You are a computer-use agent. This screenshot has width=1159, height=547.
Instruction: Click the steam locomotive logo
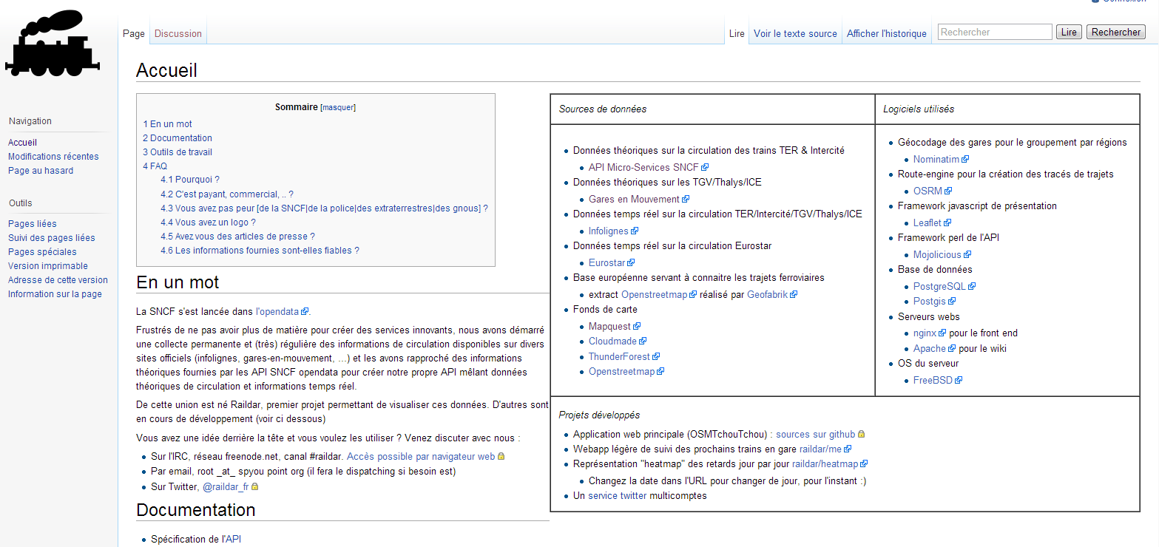click(52, 44)
